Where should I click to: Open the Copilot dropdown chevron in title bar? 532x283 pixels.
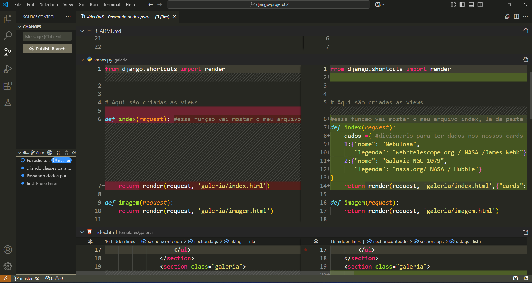[x=383, y=4]
